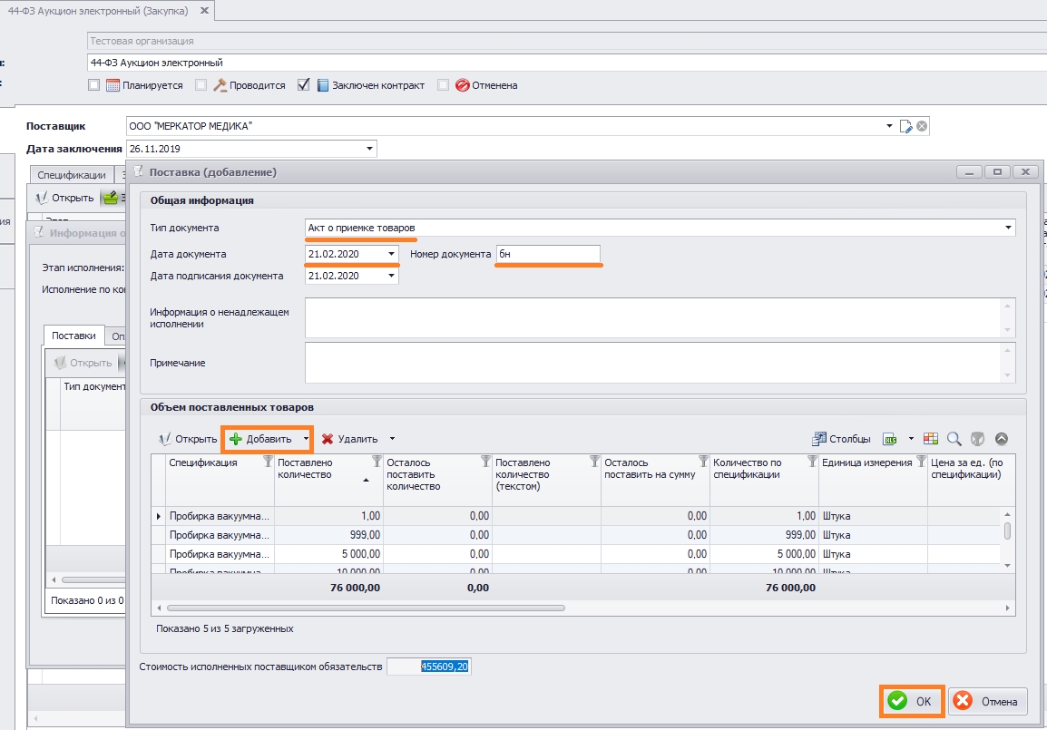
Task: Click the Номер документа input field
Action: 548,254
